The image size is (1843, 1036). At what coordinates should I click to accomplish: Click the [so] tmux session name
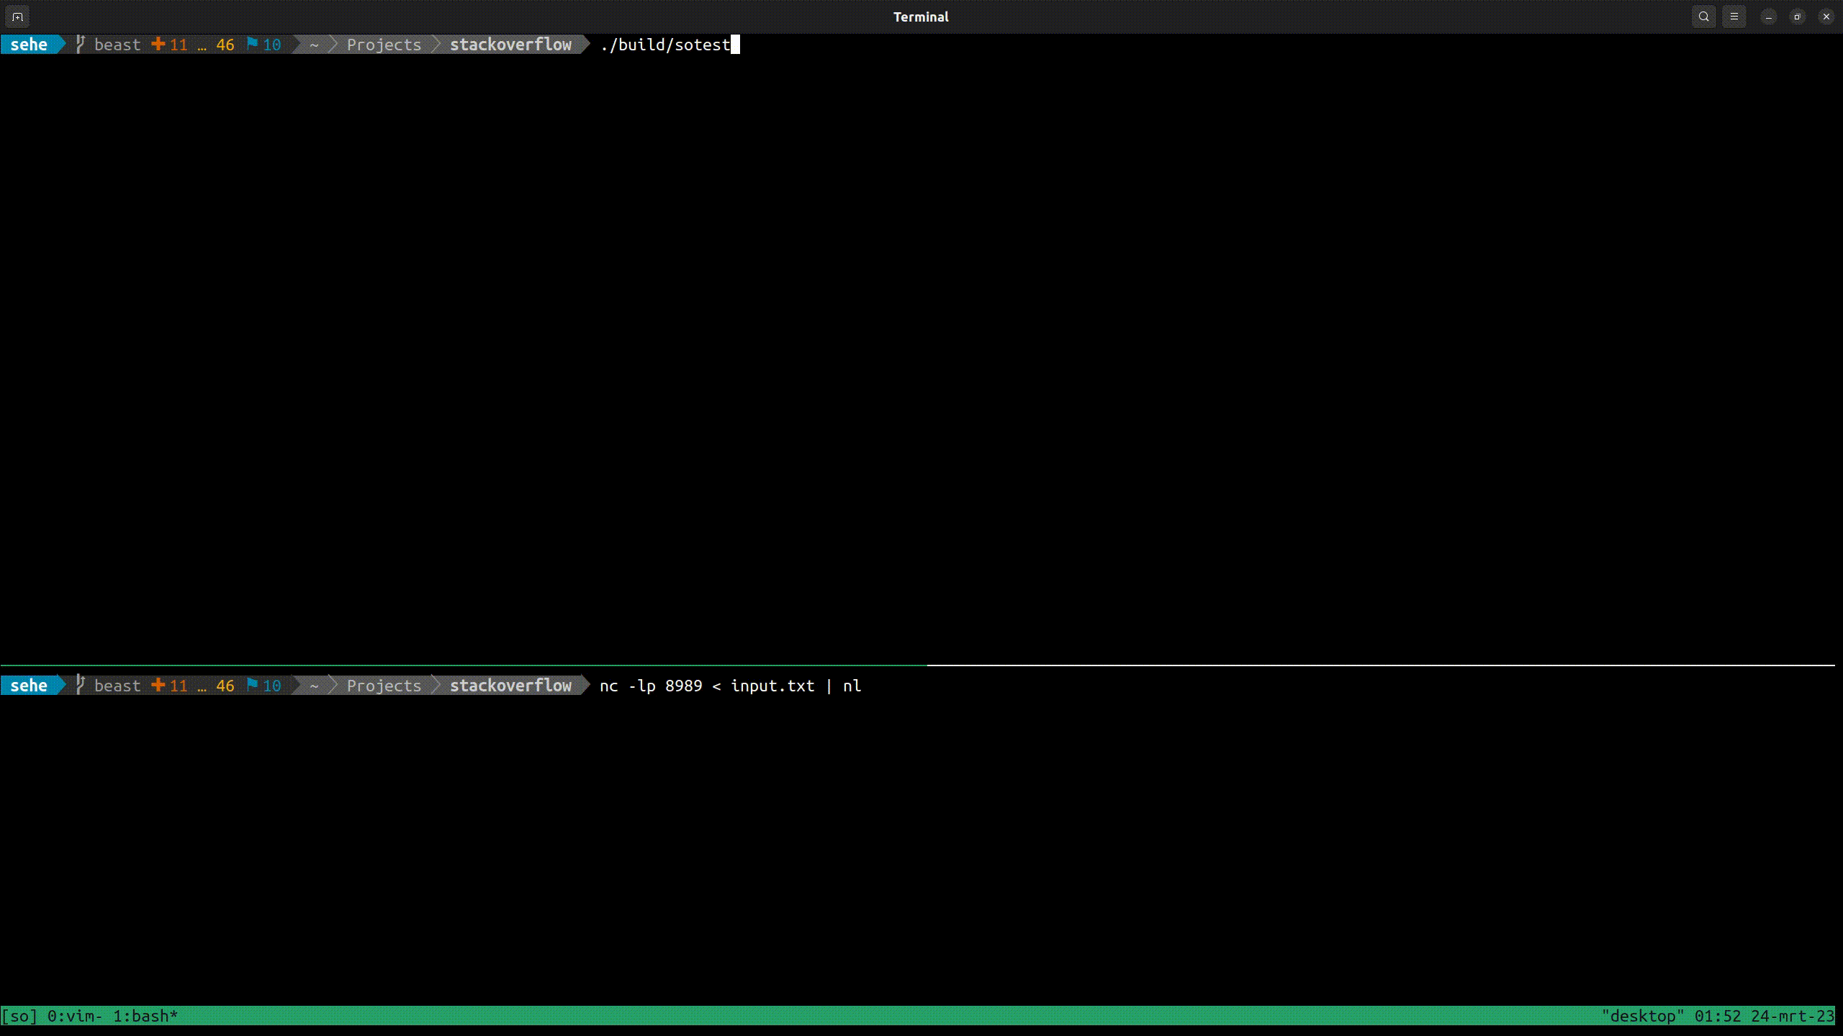click(x=19, y=1016)
